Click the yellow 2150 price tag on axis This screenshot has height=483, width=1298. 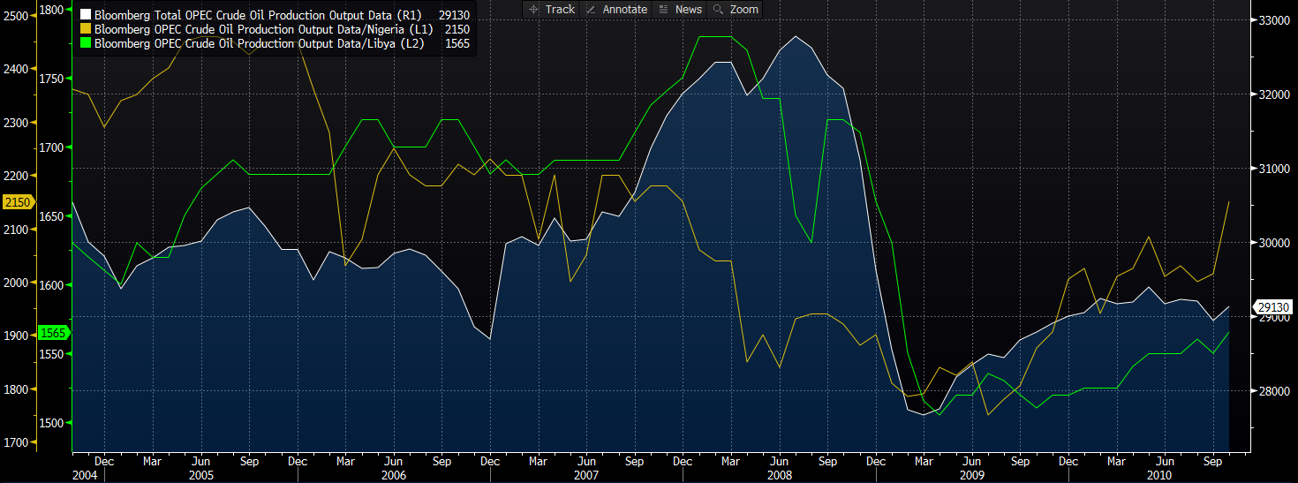click(x=17, y=203)
